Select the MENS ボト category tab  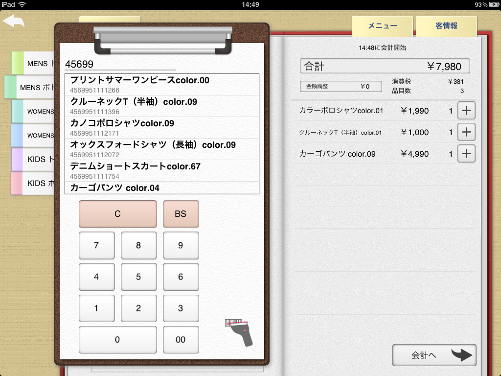click(30, 87)
